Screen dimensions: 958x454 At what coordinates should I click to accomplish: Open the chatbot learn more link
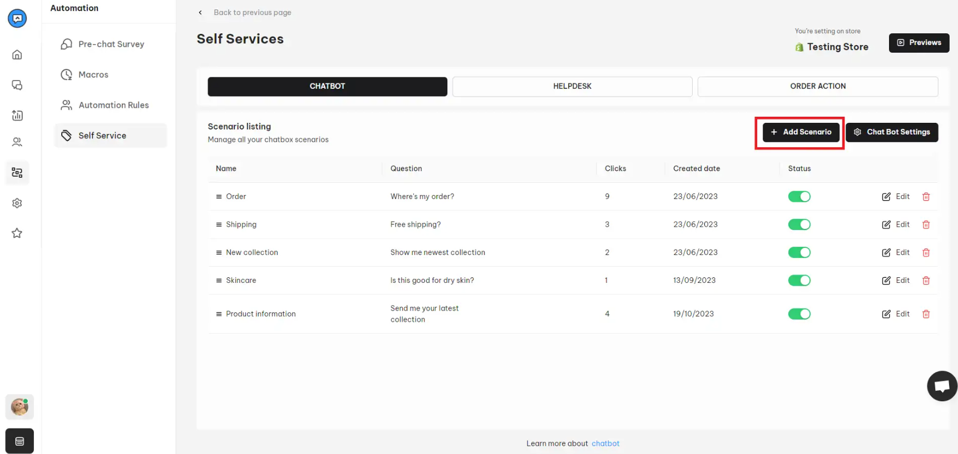coord(605,443)
